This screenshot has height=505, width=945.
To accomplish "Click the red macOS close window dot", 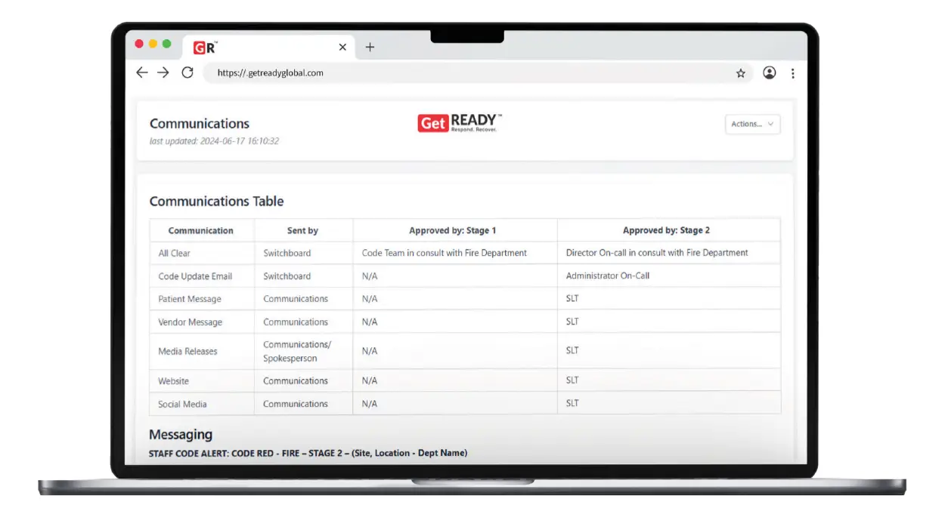I will tap(139, 44).
